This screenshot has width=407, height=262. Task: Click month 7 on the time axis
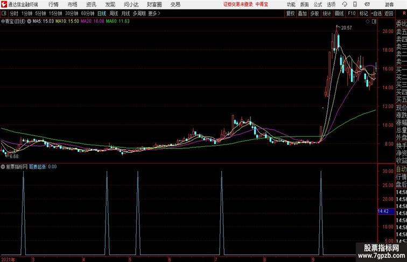[x=216, y=260]
